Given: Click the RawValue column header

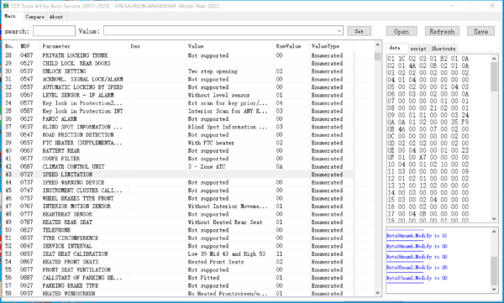Looking at the screenshot, I should 291,46.
